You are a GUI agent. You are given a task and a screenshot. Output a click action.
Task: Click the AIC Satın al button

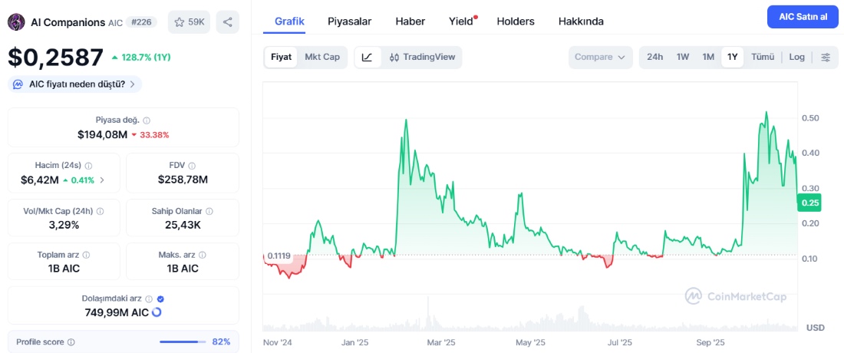coord(802,17)
